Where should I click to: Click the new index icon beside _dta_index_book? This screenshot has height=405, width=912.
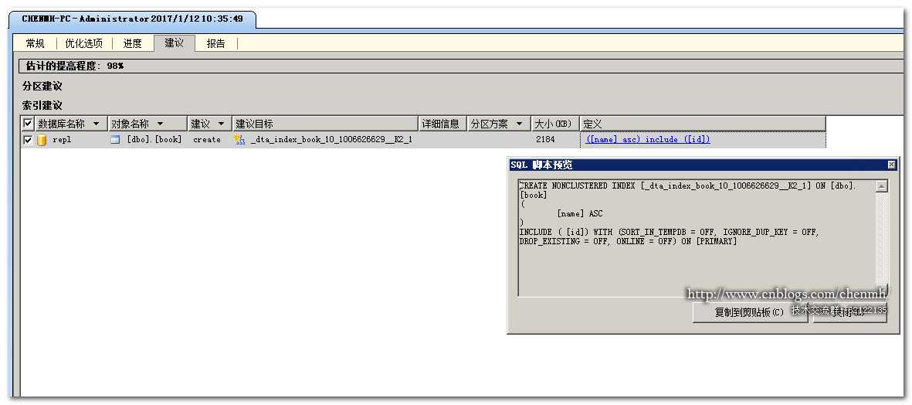pos(239,140)
